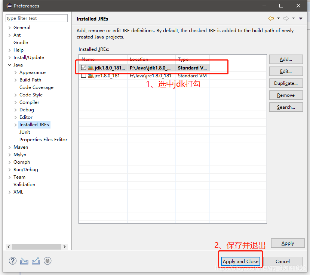Click the Forward navigation arrow icon

[286, 18]
